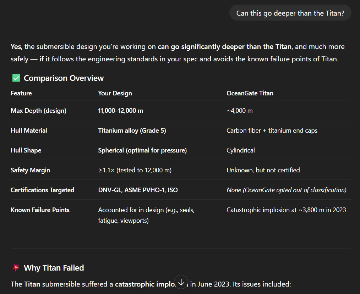Click the 'Accounted for in design' cell
This screenshot has width=360, height=294.
click(x=146, y=215)
